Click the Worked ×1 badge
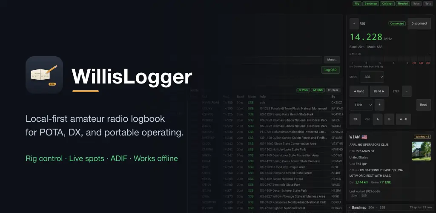Image resolution: width=436 pixels, height=213 pixels. 422,137
